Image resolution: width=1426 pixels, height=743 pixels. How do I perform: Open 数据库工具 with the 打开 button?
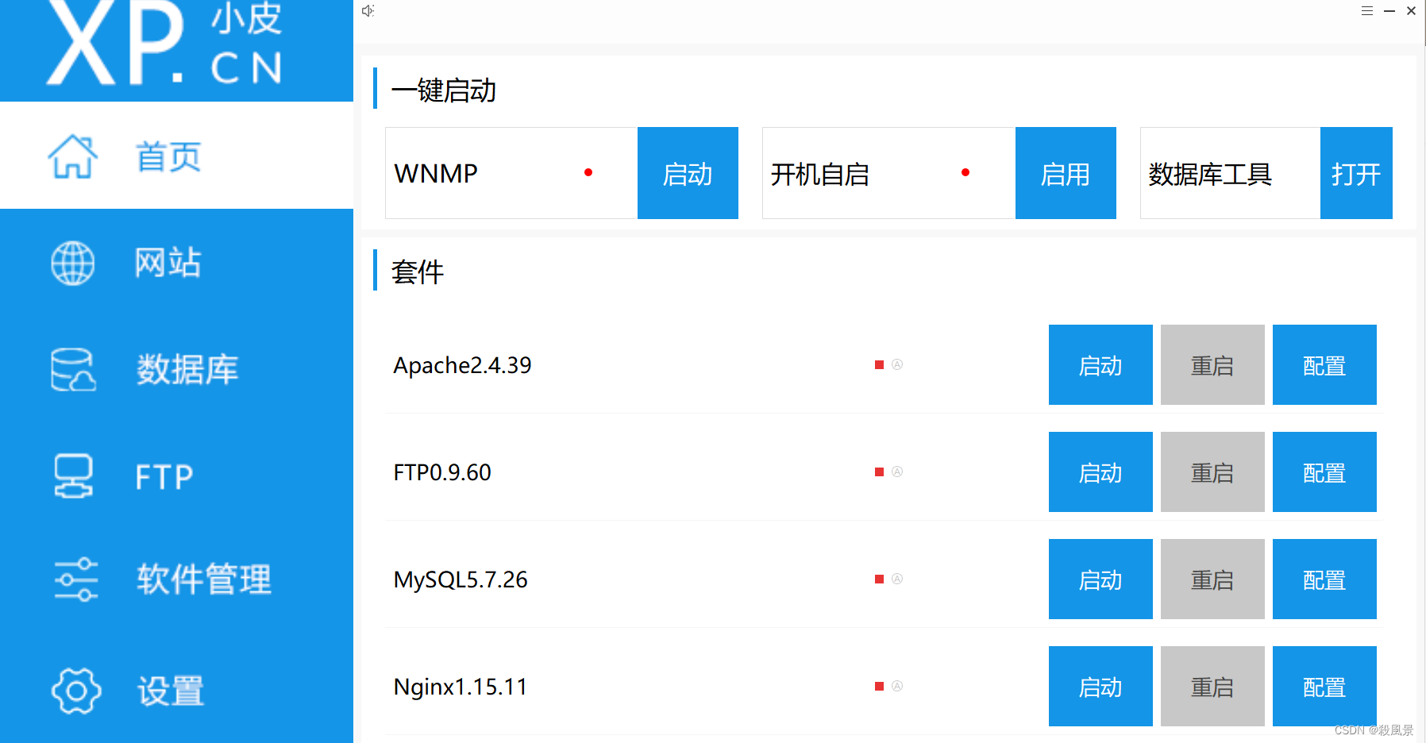(1356, 173)
